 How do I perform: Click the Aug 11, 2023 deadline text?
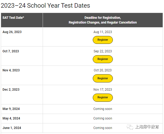103,32
